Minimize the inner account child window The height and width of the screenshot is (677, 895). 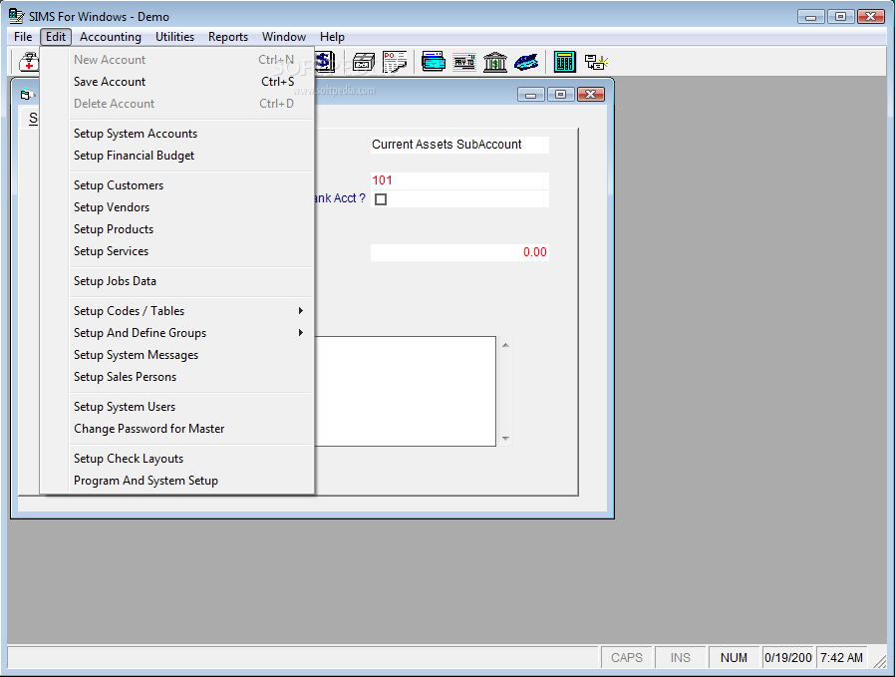[x=531, y=94]
